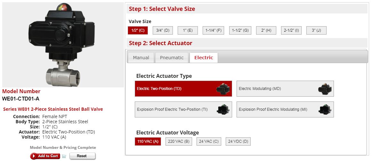Select Explosion Proof Electric Two-Position (TI)
The image size is (372, 161).
pos(183,109)
